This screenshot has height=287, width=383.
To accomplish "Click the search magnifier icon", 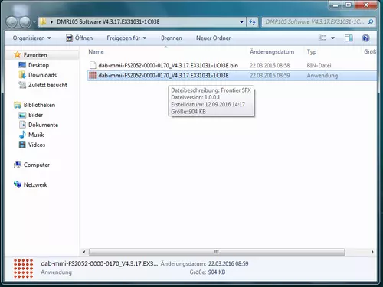I will tap(370, 22).
